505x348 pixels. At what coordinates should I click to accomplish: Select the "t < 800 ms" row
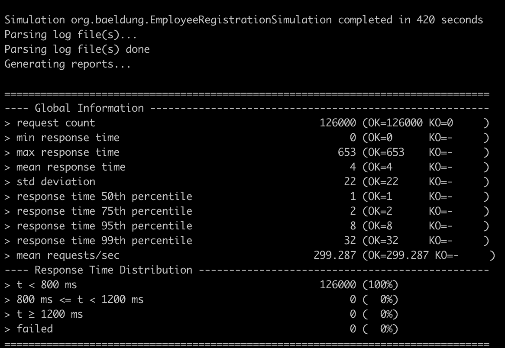click(201, 285)
